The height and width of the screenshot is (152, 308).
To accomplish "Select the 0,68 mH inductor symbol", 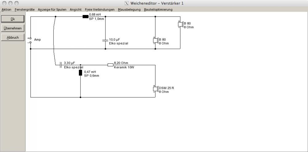I will click(85, 17).
